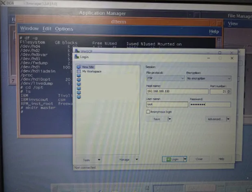Expand the Manage dropdown arrow
The height and width of the screenshot is (192, 252).
tap(137, 160)
